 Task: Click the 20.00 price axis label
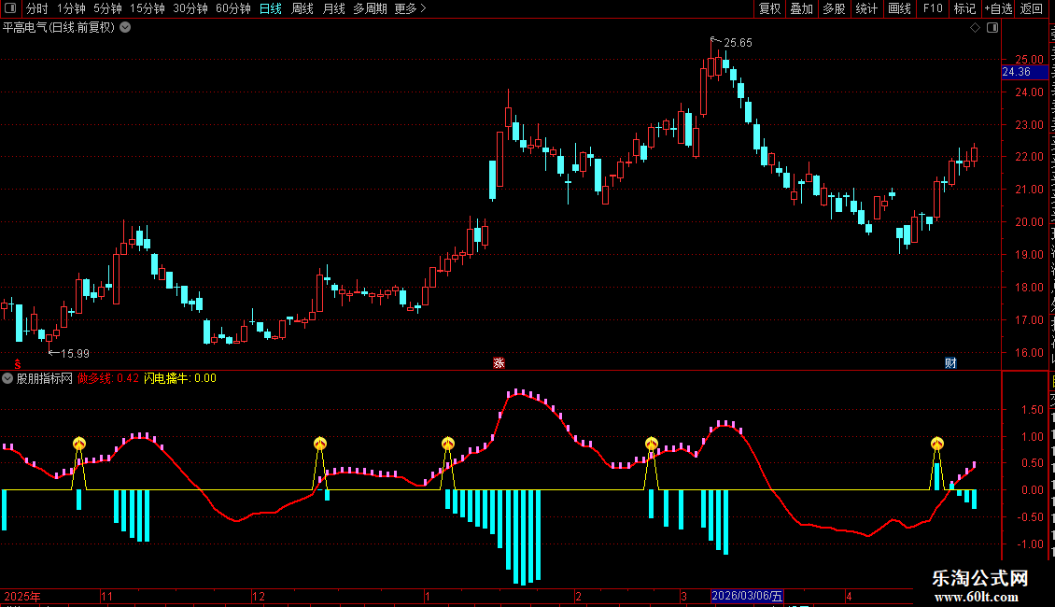point(1030,222)
